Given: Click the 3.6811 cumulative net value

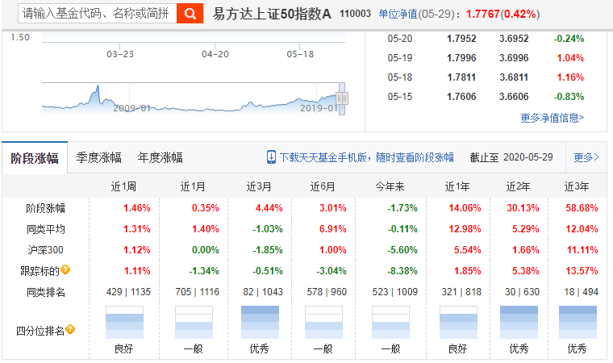Looking at the screenshot, I should [514, 77].
